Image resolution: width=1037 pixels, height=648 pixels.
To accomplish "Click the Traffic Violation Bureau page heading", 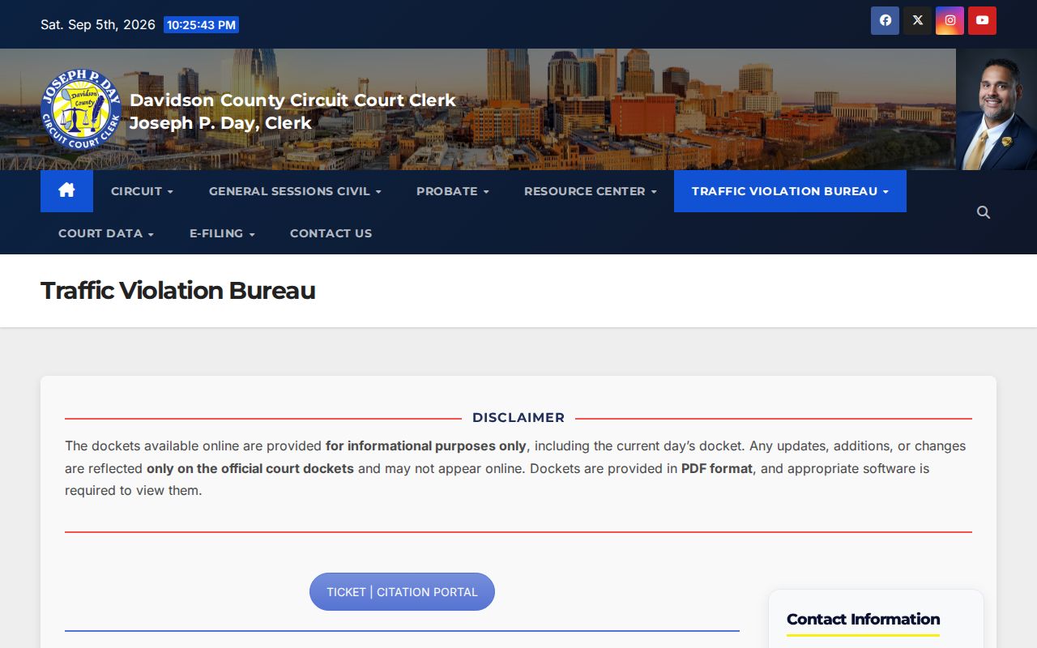I will [177, 290].
